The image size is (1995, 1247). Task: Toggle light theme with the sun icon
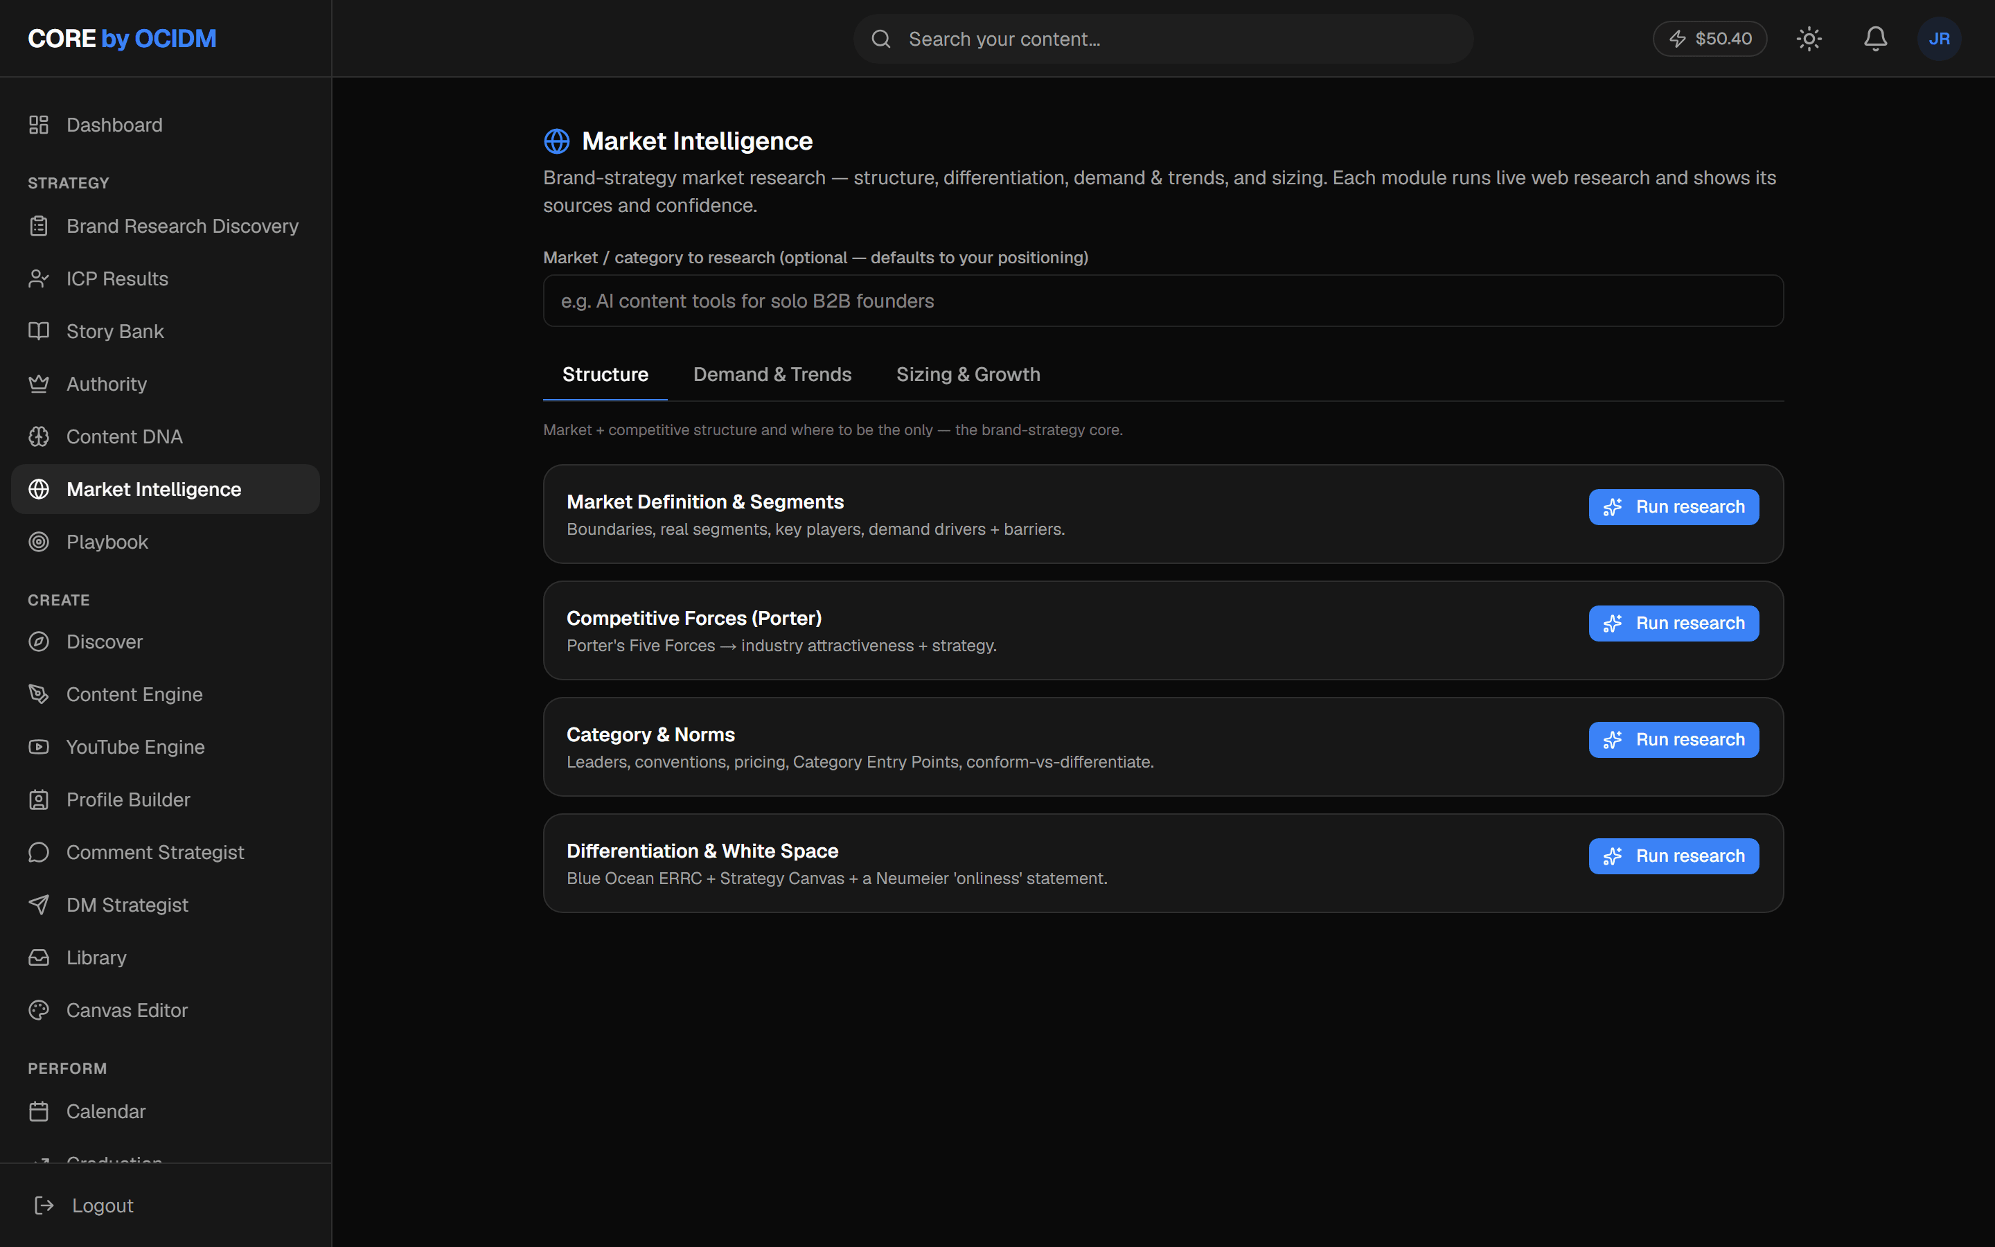pos(1809,39)
